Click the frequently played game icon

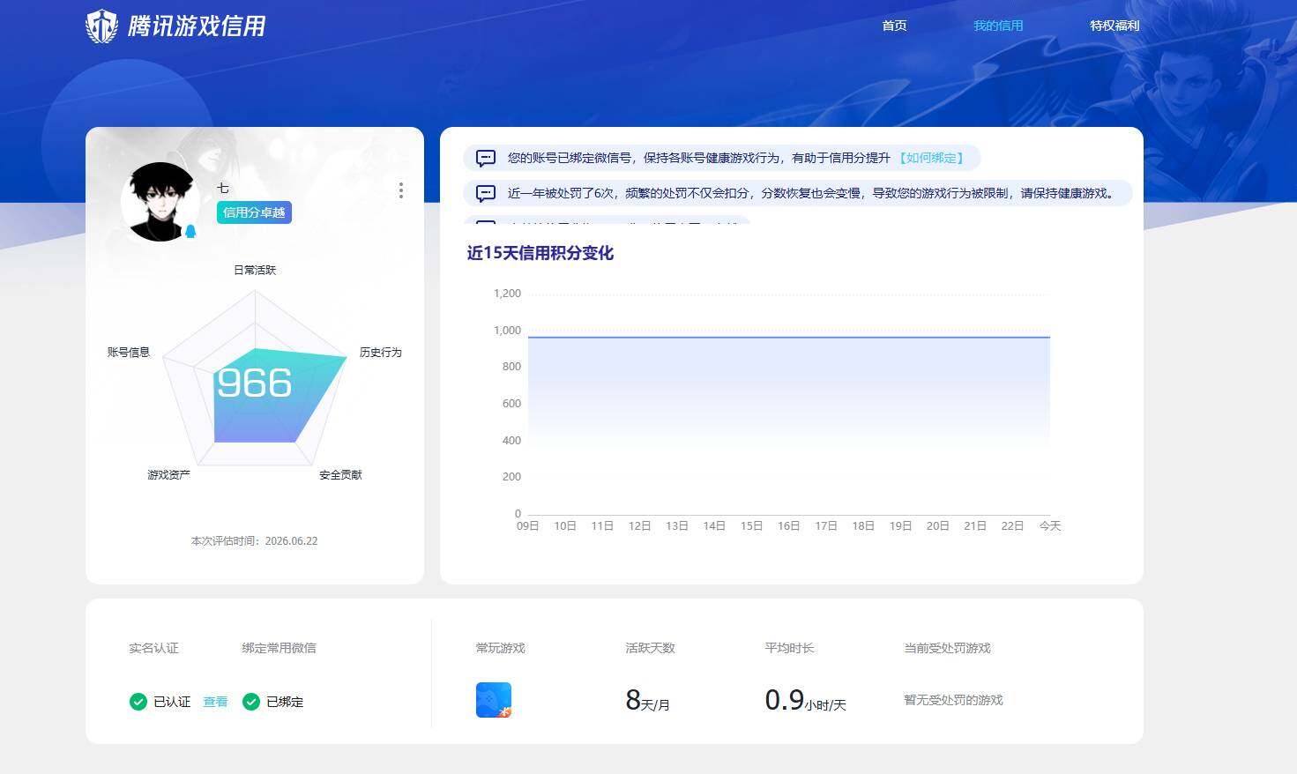tap(494, 700)
